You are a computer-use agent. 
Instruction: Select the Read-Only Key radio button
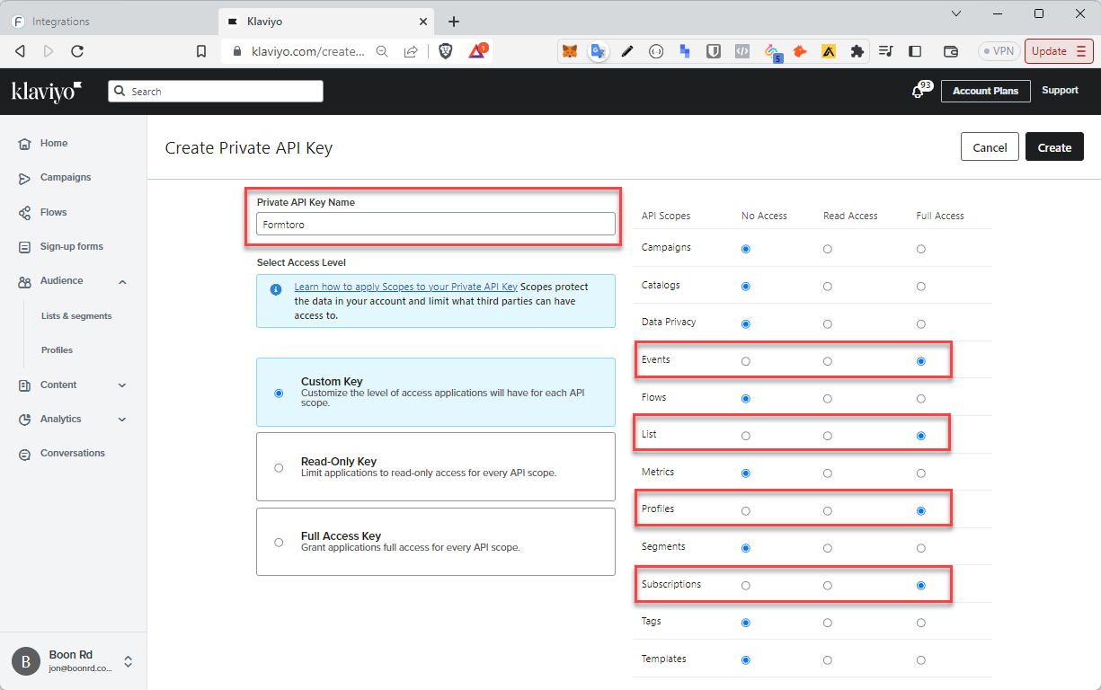click(279, 467)
